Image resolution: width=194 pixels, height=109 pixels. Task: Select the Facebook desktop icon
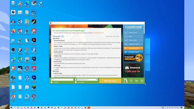tap(34, 51)
